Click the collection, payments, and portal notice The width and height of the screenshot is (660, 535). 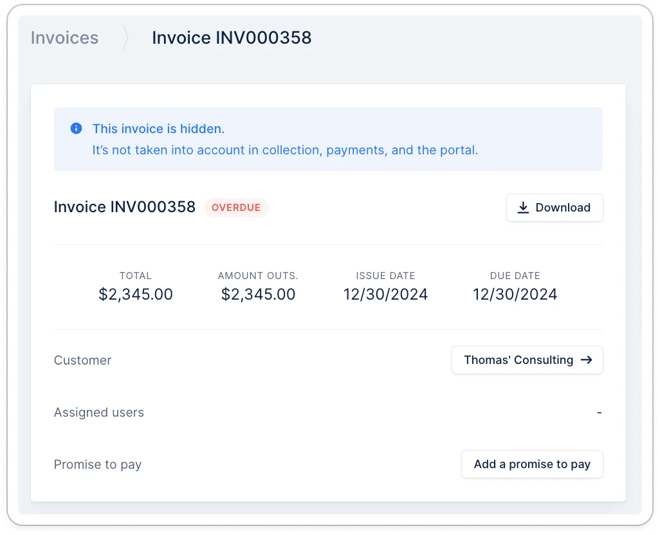pyautogui.click(x=285, y=150)
